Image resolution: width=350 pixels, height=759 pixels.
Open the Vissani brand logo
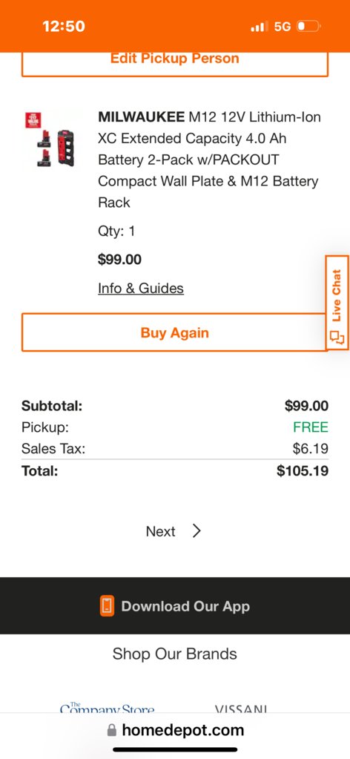click(x=241, y=709)
